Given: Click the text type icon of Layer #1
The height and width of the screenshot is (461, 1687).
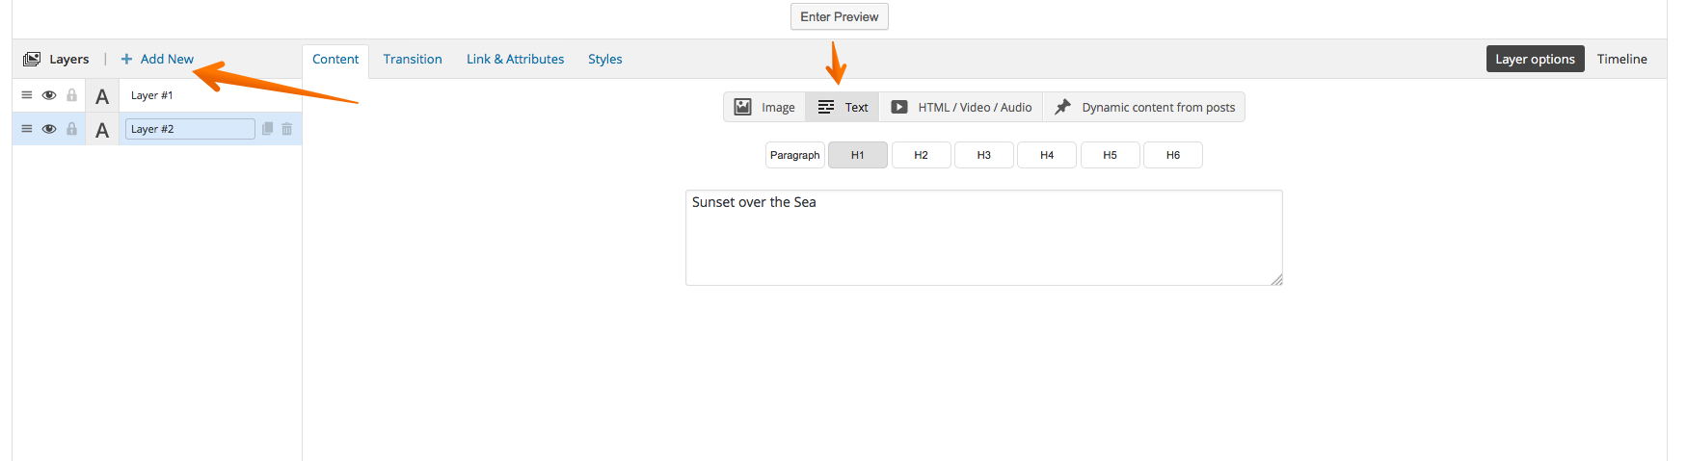Looking at the screenshot, I should 102,96.
